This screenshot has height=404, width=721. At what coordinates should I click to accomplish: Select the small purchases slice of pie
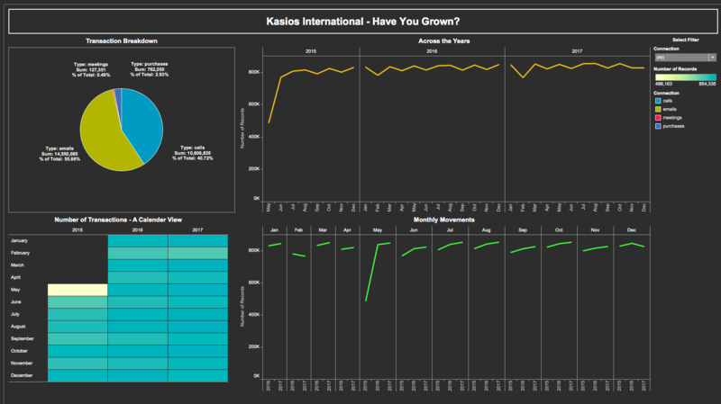click(118, 95)
